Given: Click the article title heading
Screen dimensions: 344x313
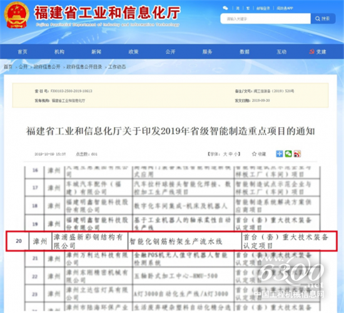Looking at the screenshot, I should (171, 131).
